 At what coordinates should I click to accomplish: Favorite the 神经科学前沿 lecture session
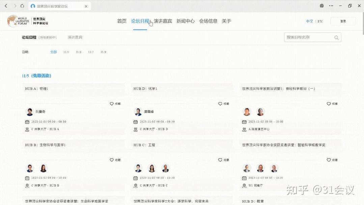(x=332, y=104)
